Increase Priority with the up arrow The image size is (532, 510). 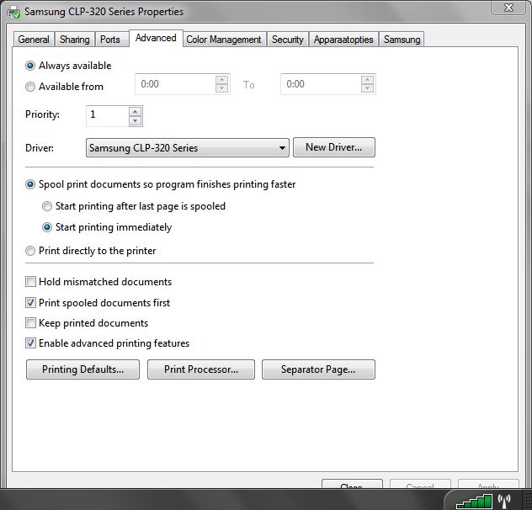point(135,111)
